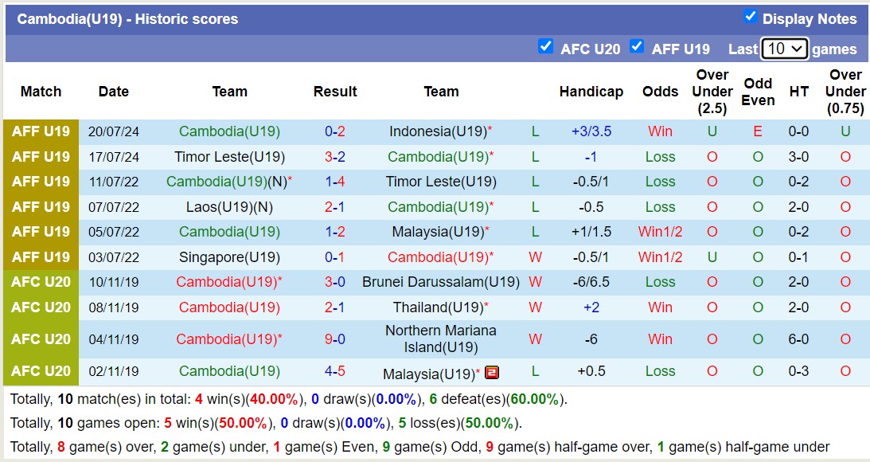
Task: Open Laos(U19)(N) team link
Action: [230, 207]
